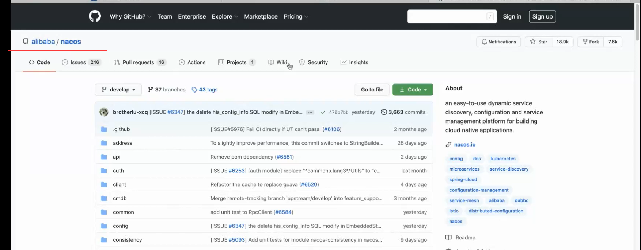
Task: Click the .github folder icon
Action: click(104, 129)
